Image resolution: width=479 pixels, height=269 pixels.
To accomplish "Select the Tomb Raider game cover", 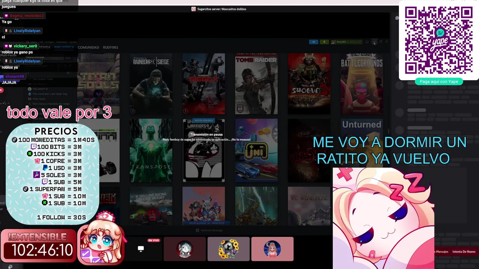I will pos(256,84).
